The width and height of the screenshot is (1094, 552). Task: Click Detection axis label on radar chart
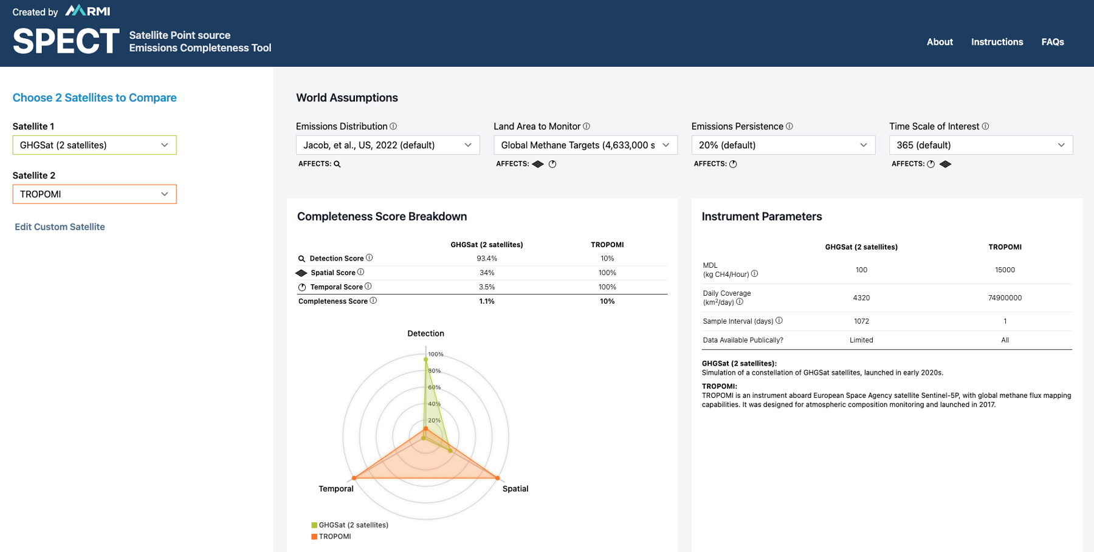point(425,333)
